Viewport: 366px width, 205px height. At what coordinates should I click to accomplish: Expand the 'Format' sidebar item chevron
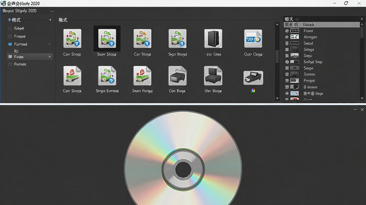coord(49,44)
